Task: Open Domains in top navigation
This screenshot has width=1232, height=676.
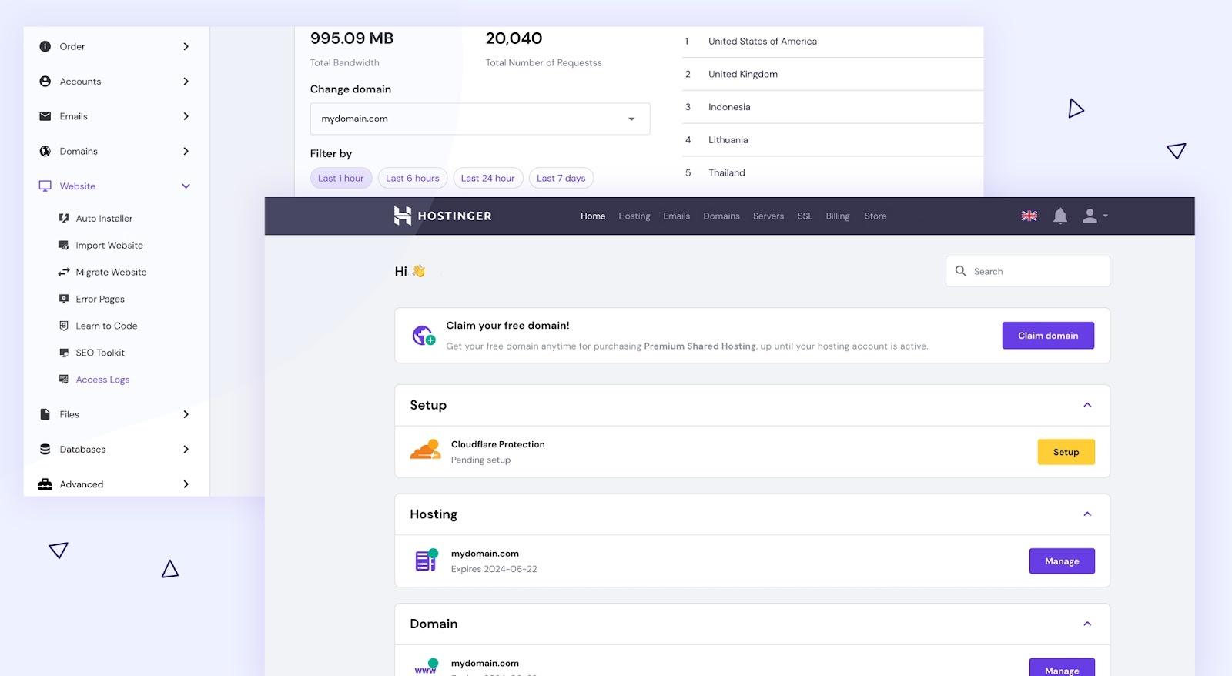Action: pyautogui.click(x=721, y=216)
